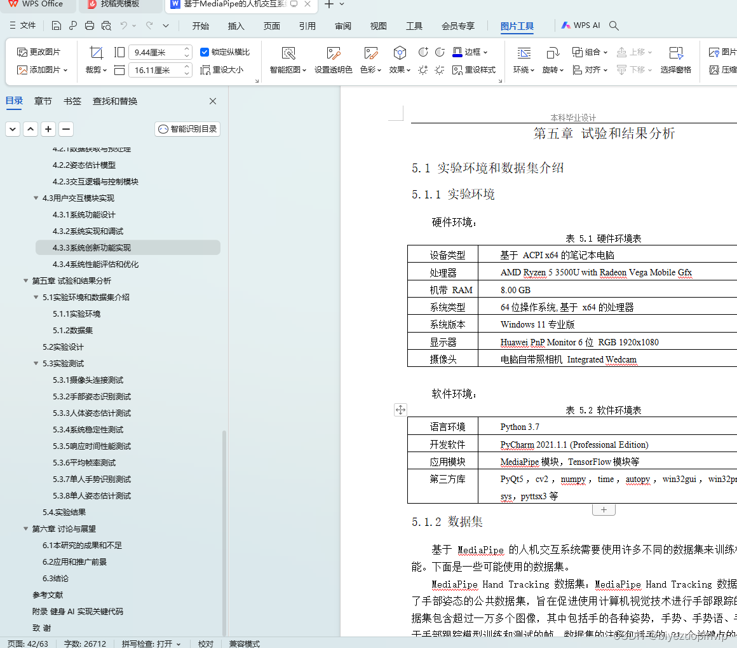
Task: Open the 选择窗格 selection pane
Action: (x=675, y=60)
